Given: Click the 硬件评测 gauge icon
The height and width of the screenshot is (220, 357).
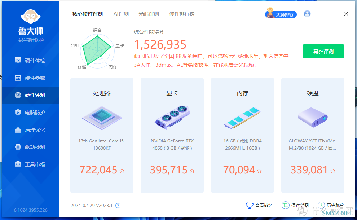Looking at the screenshot, I should click(18, 95).
